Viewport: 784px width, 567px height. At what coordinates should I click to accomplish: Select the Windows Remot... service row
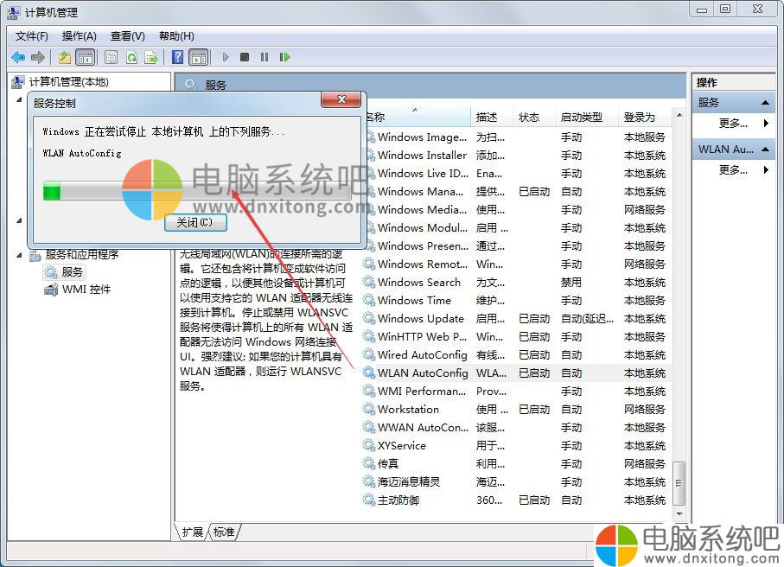coord(517,264)
